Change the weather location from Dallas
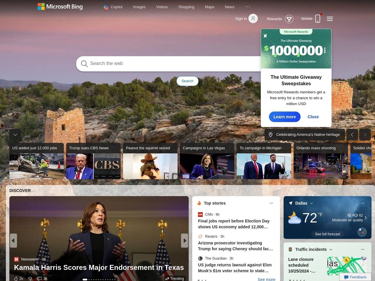Viewport: 375px width, 281px height. [304, 203]
